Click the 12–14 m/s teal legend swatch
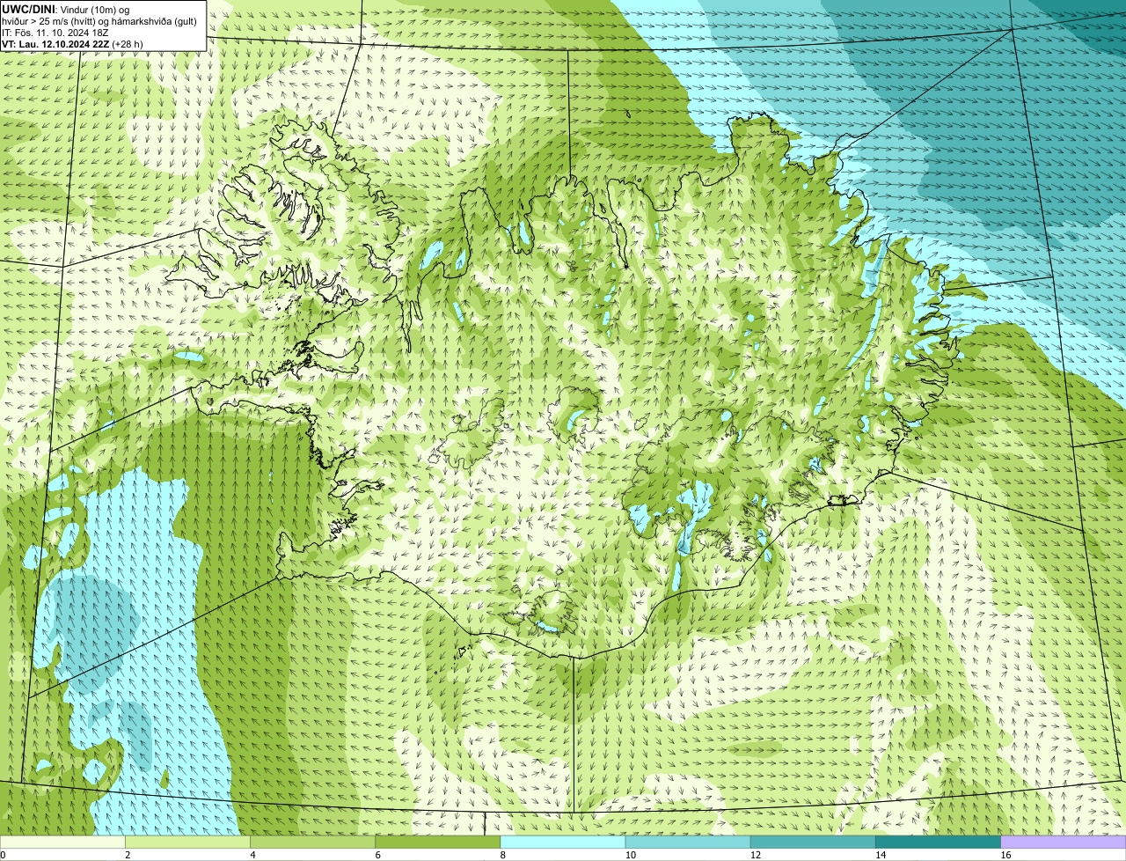Viewport: 1126px width, 861px height. [x=813, y=842]
